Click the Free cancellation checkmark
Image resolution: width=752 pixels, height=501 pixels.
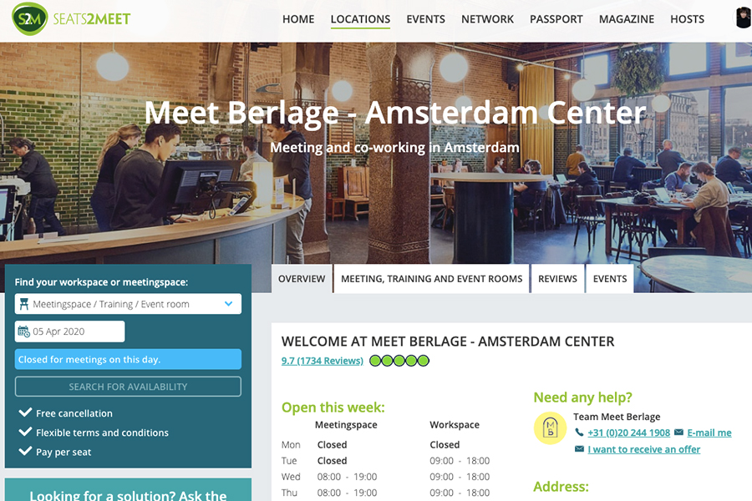25,412
